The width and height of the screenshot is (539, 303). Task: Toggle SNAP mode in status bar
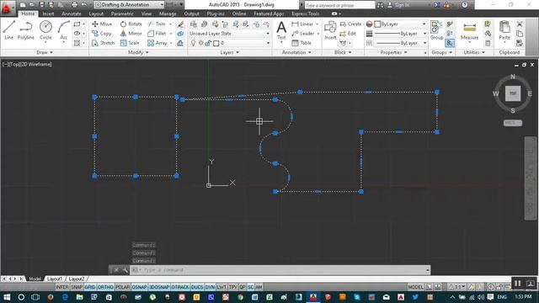tap(77, 287)
